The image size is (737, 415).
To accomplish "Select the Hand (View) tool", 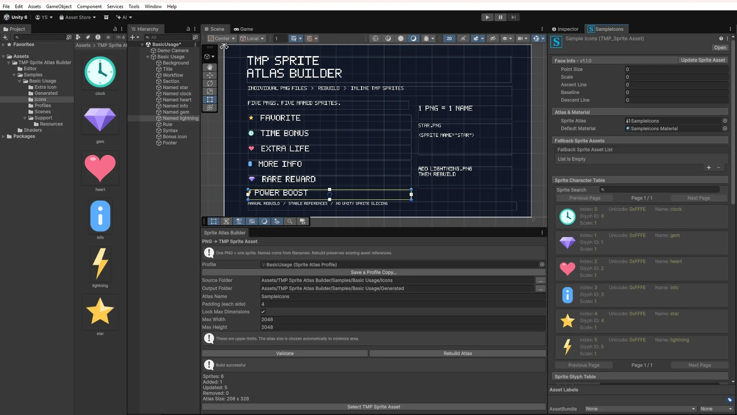I will point(210,67).
